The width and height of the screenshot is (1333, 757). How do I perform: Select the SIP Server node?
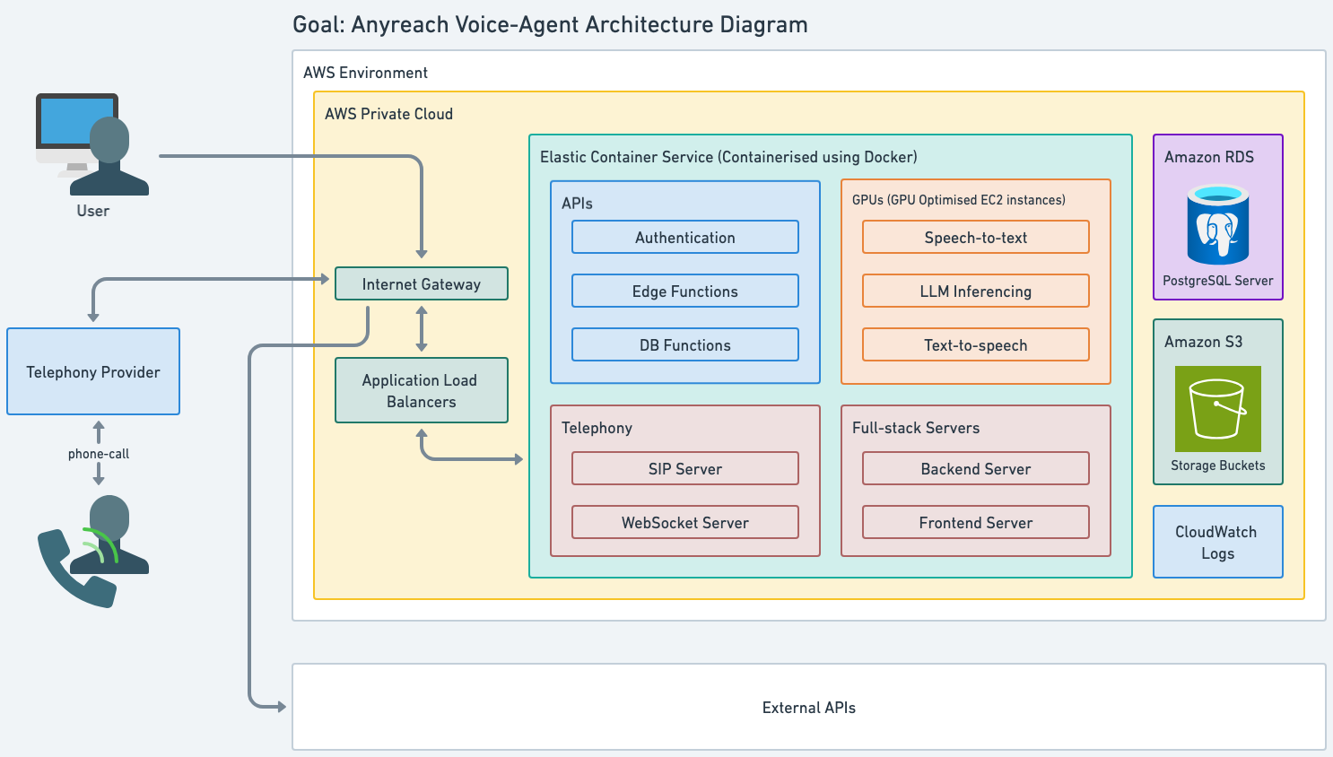point(685,468)
